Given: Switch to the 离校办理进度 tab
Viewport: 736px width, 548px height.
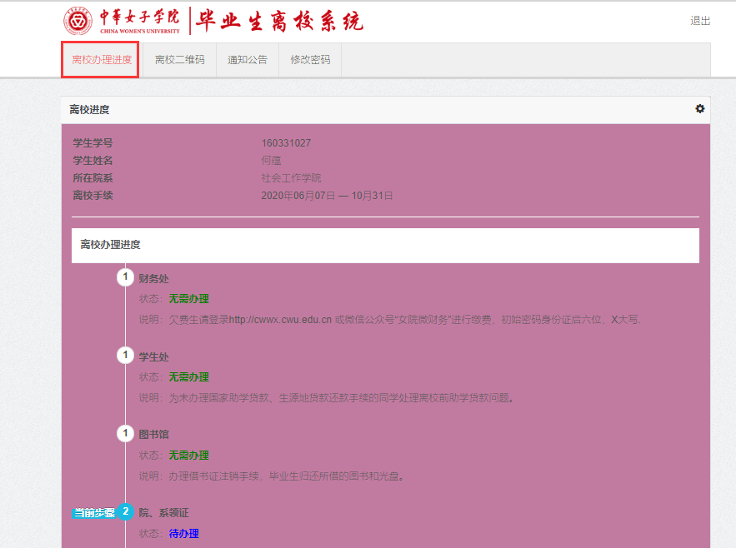Looking at the screenshot, I should point(101,60).
